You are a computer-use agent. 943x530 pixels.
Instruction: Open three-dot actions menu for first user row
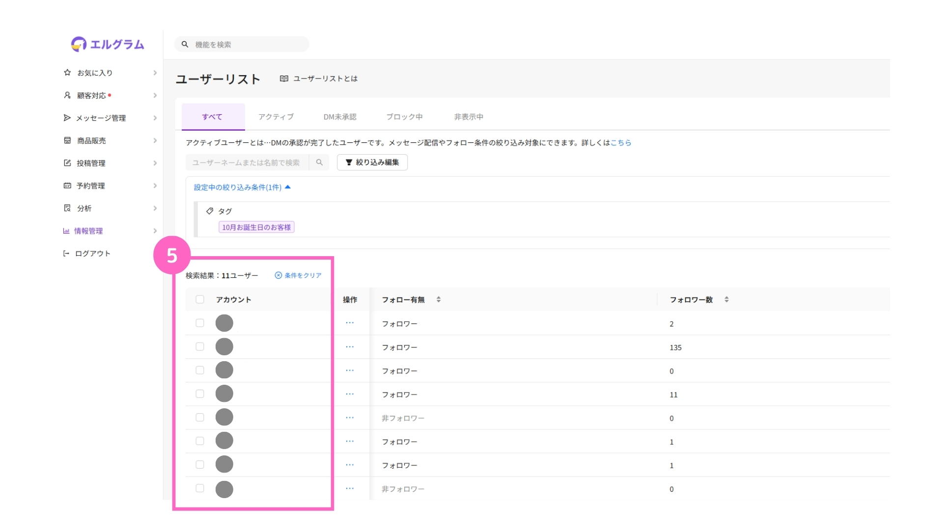(x=350, y=323)
